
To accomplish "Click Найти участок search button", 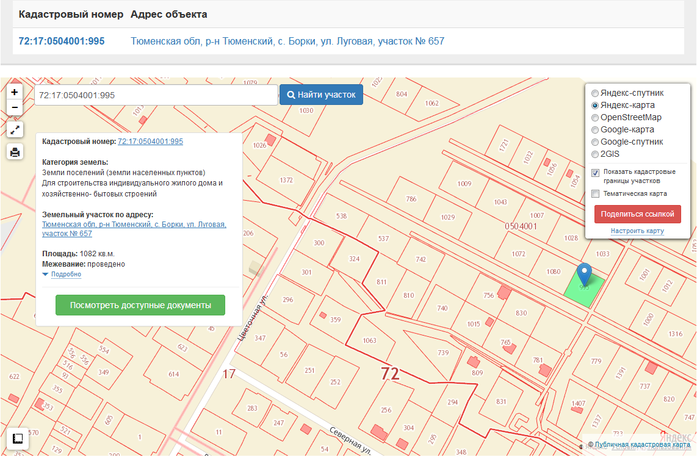I will click(322, 95).
